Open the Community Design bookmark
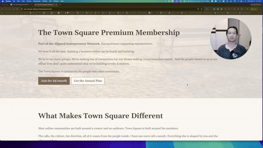The width and height of the screenshot is (263, 148). pyautogui.click(x=195, y=13)
